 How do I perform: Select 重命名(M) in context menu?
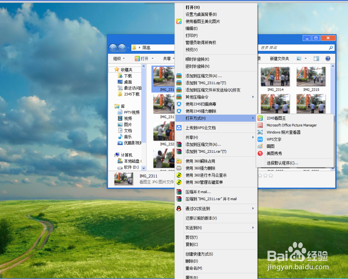pos(194,268)
